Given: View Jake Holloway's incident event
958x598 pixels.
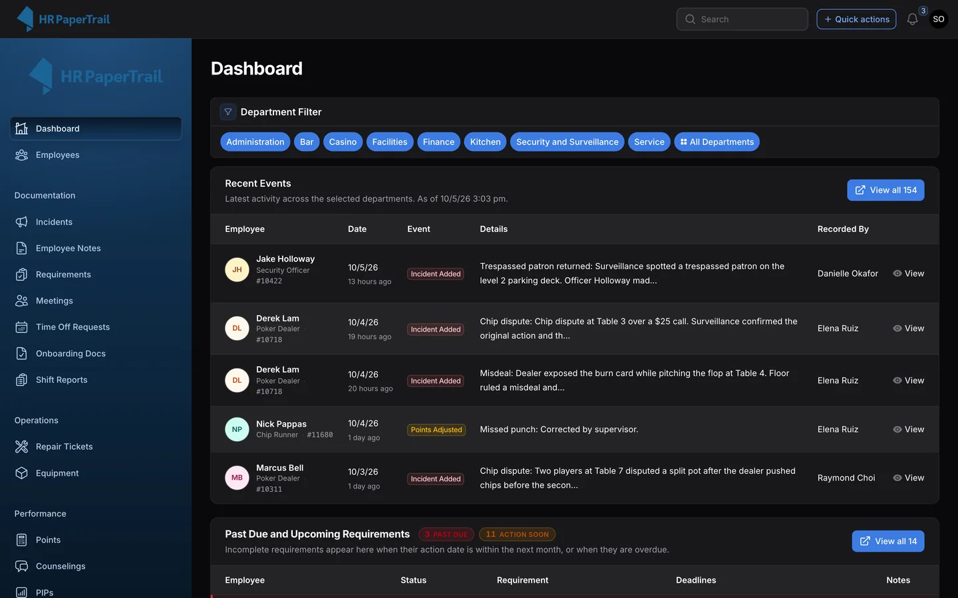Looking at the screenshot, I should pyautogui.click(x=908, y=273).
